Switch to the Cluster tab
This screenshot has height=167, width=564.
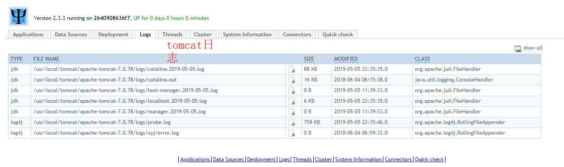[x=203, y=35]
